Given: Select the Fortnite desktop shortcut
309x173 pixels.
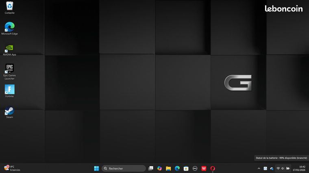Looking at the screenshot, I should (x=9, y=91).
